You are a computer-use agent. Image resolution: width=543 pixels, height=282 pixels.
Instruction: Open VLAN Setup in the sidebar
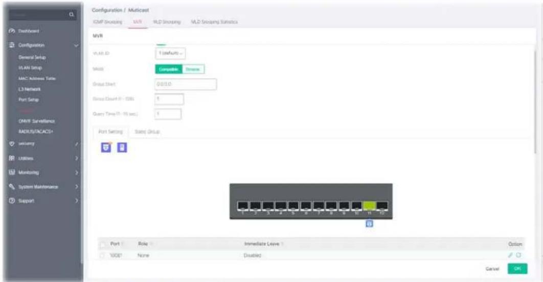click(30, 68)
